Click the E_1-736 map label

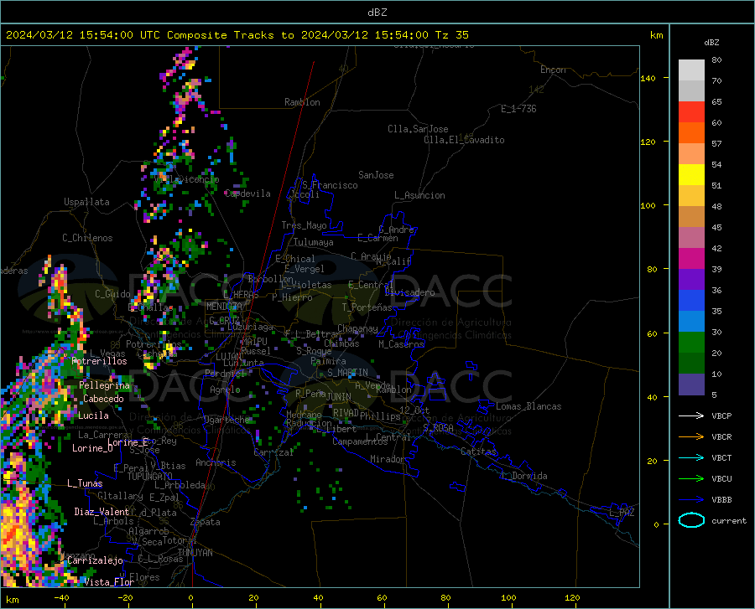(518, 109)
